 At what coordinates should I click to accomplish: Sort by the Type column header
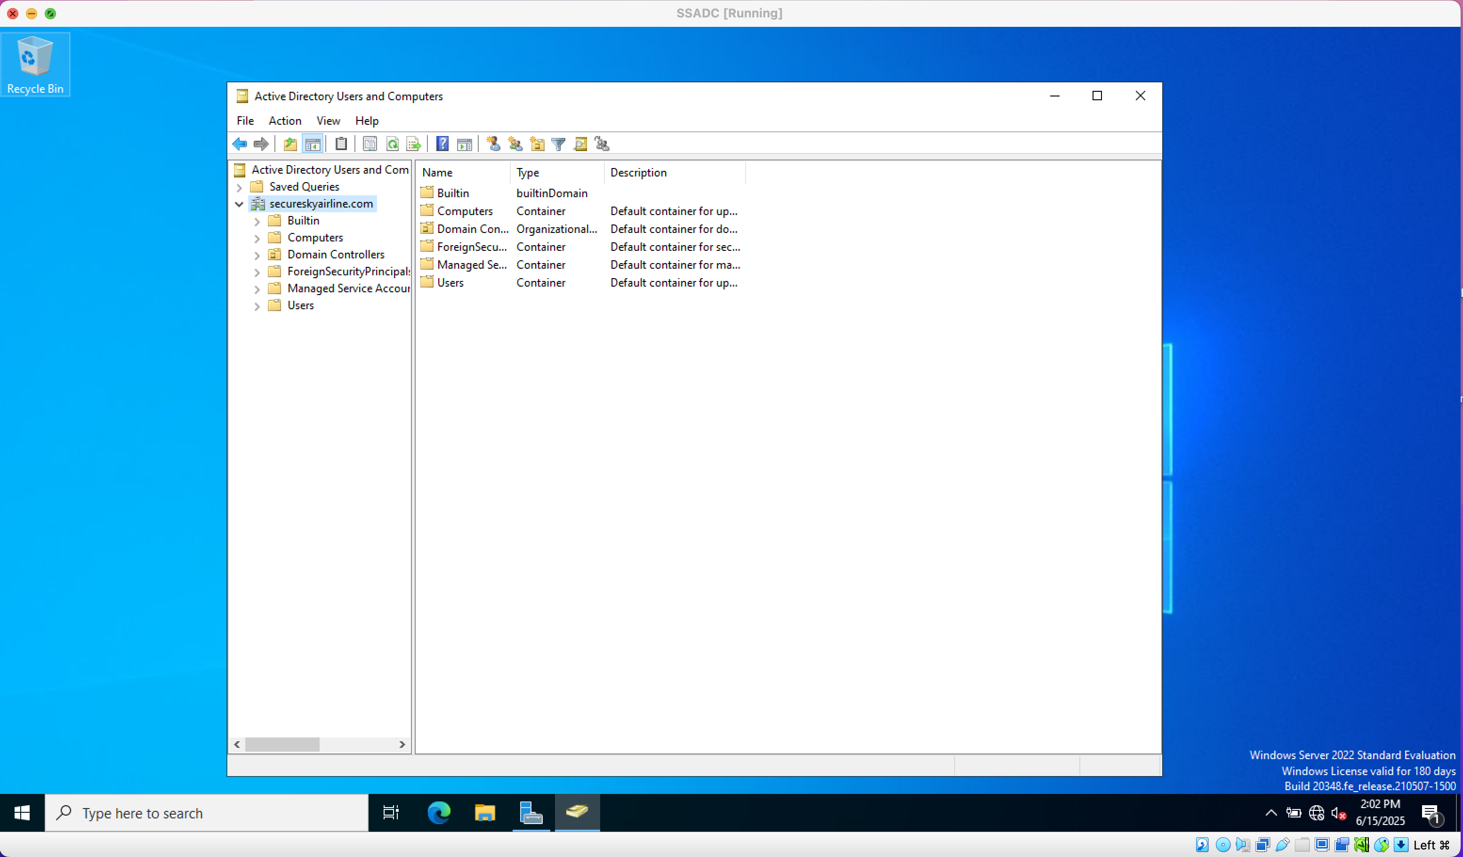pos(557,172)
